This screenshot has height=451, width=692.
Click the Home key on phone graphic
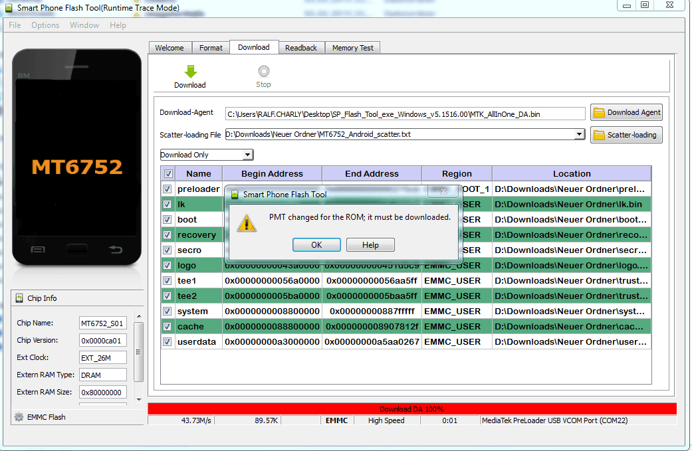pyautogui.click(x=77, y=250)
